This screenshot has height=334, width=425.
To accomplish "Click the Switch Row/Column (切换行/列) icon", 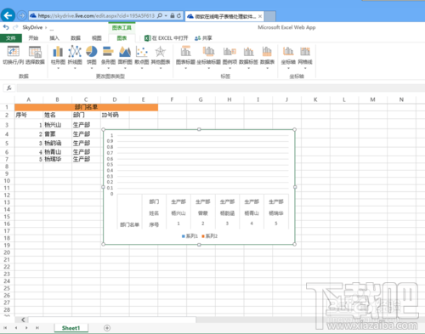I will point(14,52).
